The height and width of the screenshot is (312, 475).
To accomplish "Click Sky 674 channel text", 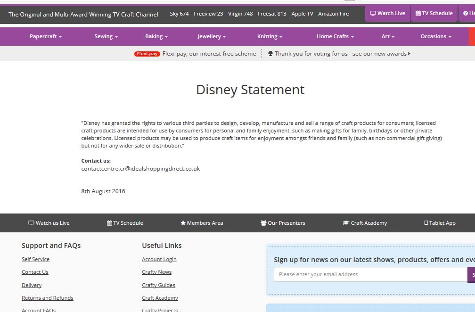I will point(180,14).
